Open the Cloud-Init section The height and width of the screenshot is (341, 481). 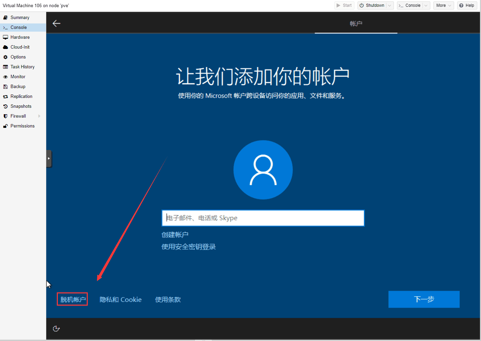click(x=20, y=47)
